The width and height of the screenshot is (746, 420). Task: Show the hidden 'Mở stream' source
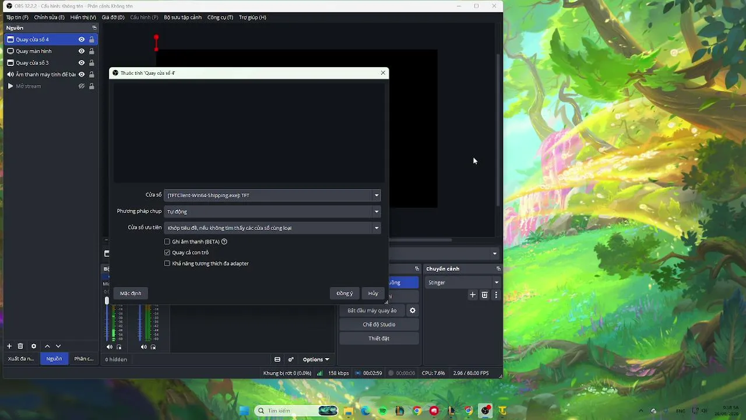82,86
